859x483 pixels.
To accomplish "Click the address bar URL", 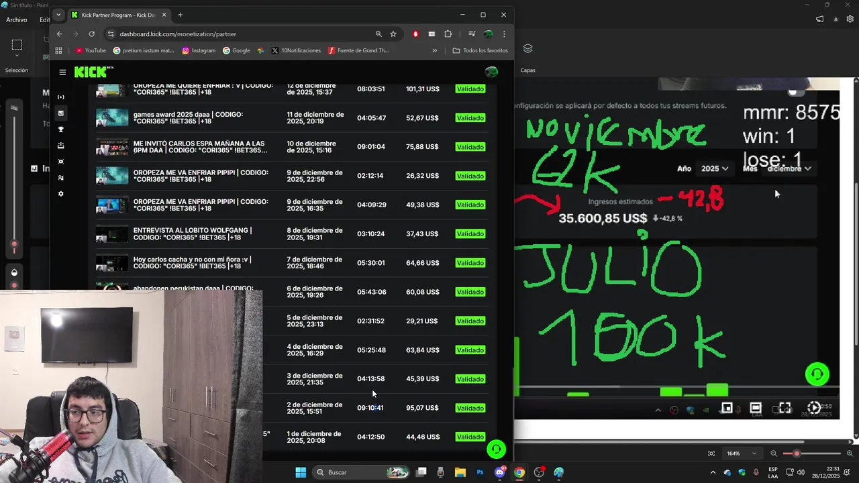I will pyautogui.click(x=178, y=34).
